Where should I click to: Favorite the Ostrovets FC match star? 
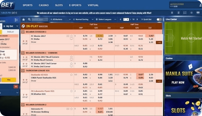(71, 109)
